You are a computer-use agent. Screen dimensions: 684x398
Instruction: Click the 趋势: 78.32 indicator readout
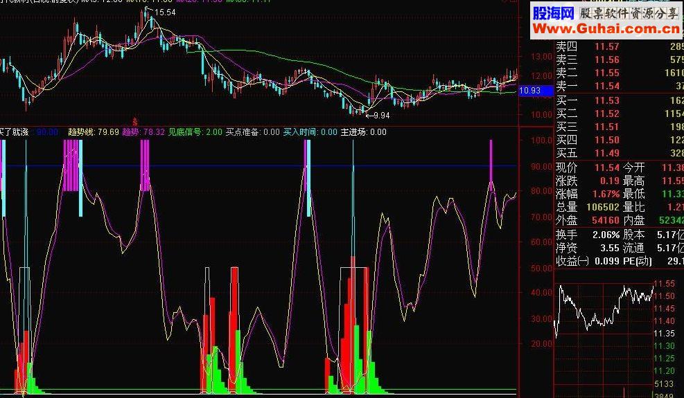coord(143,132)
